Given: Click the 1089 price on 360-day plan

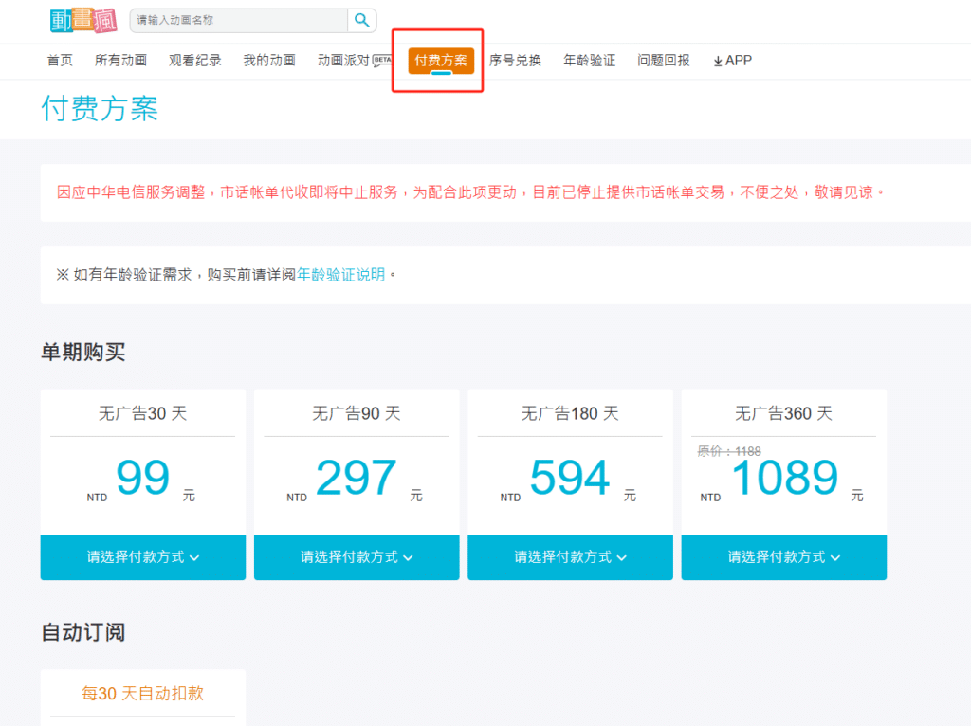Looking at the screenshot, I should coord(784,479).
